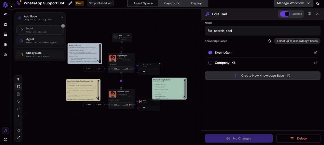Open the user profile icon in sidebar

(5, 131)
